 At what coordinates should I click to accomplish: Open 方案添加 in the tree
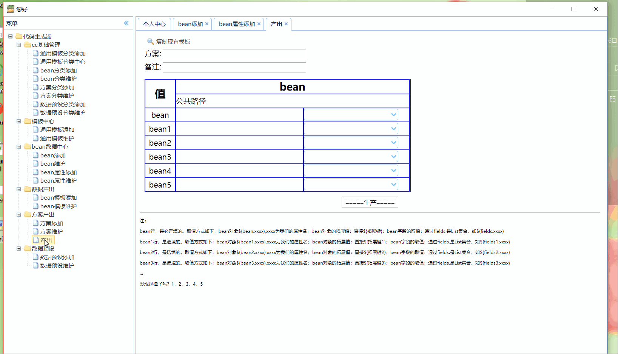pos(51,223)
